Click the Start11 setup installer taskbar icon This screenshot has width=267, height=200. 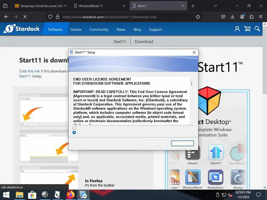pyautogui.click(x=83, y=195)
